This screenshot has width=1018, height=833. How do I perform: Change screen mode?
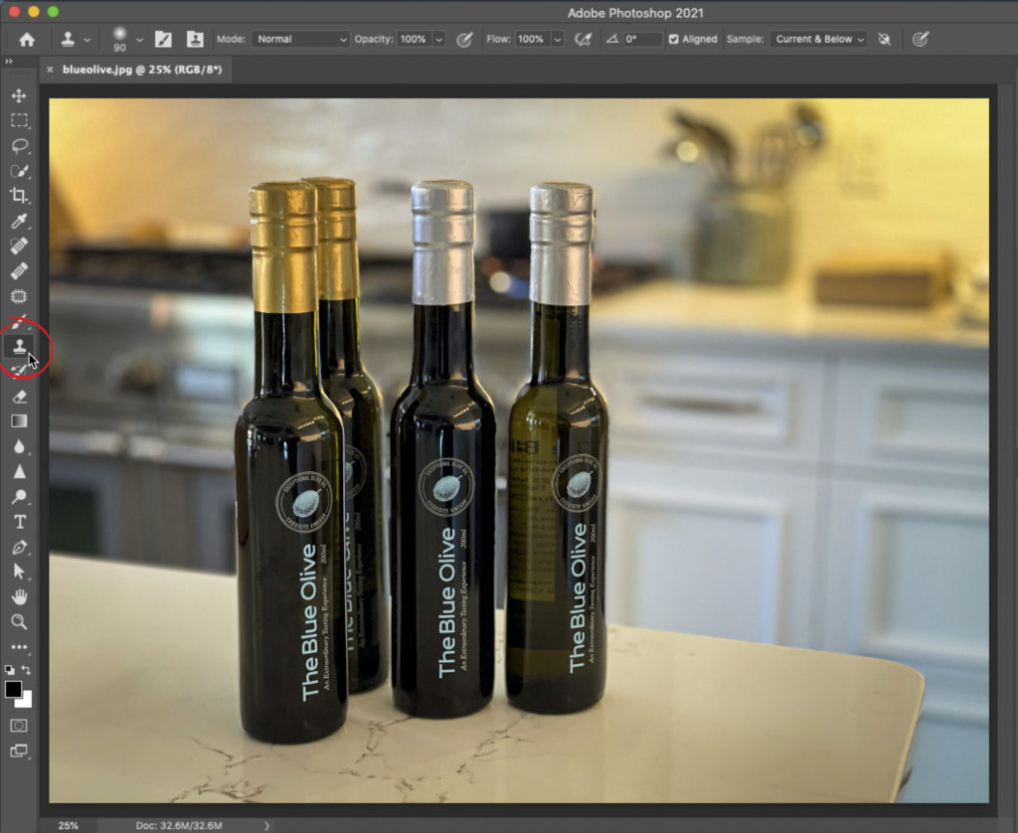(19, 751)
